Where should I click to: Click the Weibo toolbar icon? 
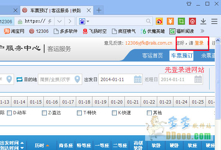pyautogui.click(x=159, y=21)
